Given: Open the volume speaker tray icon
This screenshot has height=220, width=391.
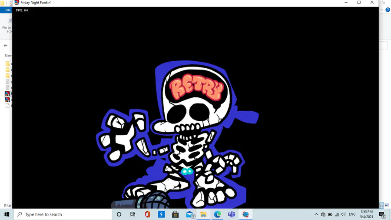Looking at the screenshot, I should (x=344, y=214).
